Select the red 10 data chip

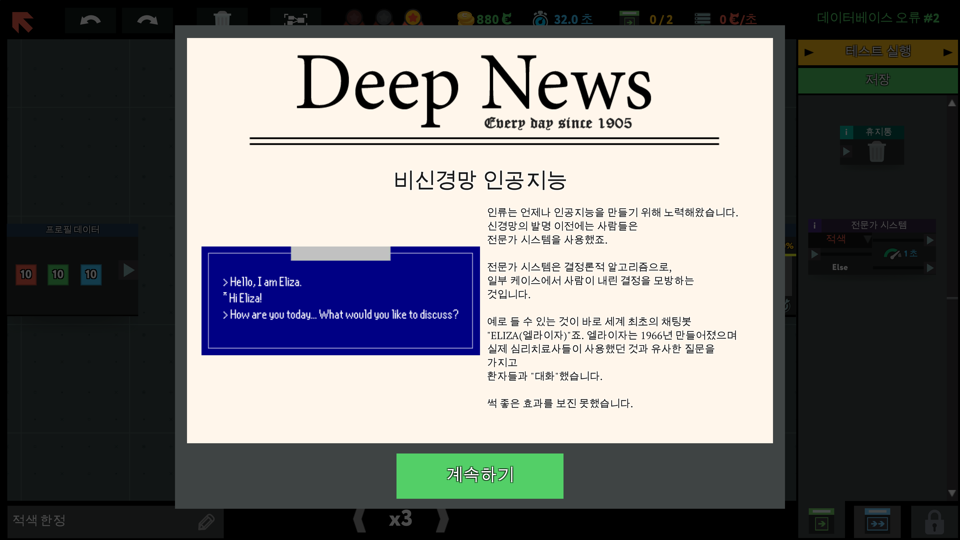[26, 275]
